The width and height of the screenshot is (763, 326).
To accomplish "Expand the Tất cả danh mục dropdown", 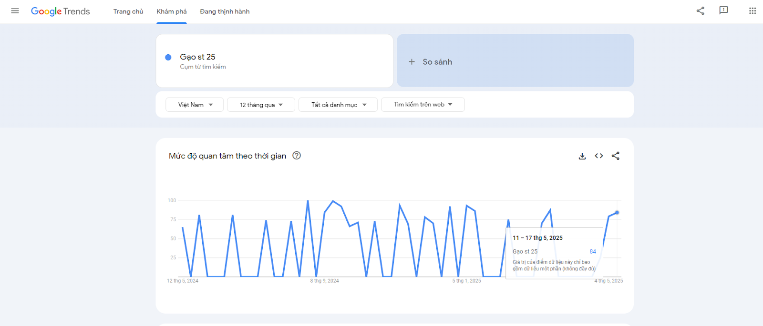I will tap(338, 105).
